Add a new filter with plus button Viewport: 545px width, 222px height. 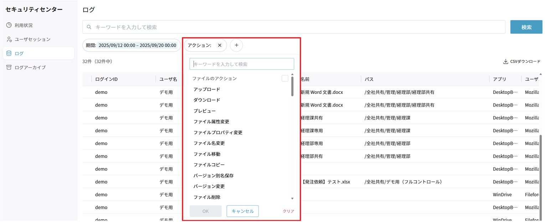tap(236, 45)
